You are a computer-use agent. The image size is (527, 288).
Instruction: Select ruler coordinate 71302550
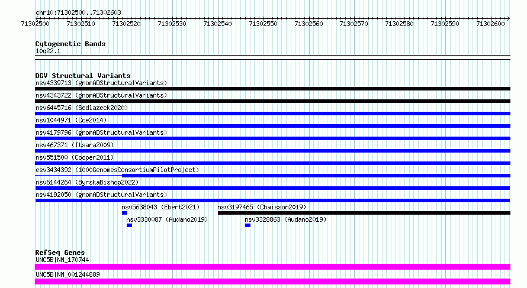pyautogui.click(x=263, y=24)
